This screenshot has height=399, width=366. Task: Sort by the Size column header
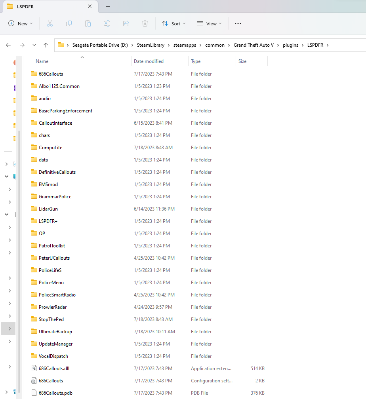242,61
